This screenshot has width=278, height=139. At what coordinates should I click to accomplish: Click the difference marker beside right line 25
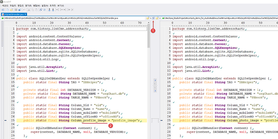(161, 120)
